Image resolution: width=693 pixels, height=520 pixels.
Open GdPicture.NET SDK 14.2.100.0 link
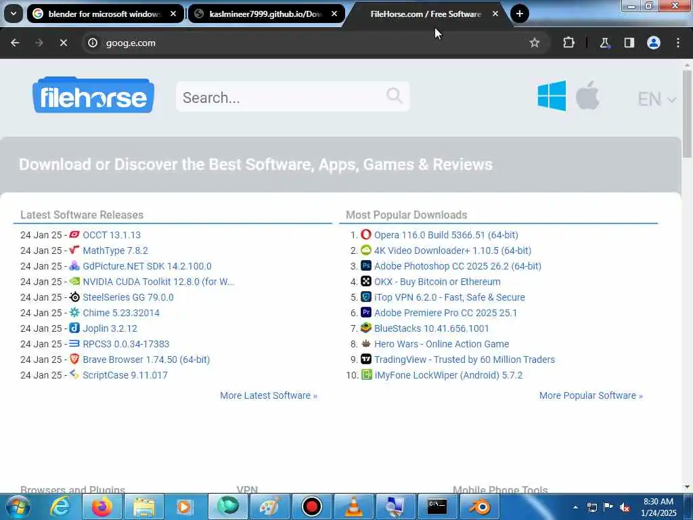tap(147, 266)
